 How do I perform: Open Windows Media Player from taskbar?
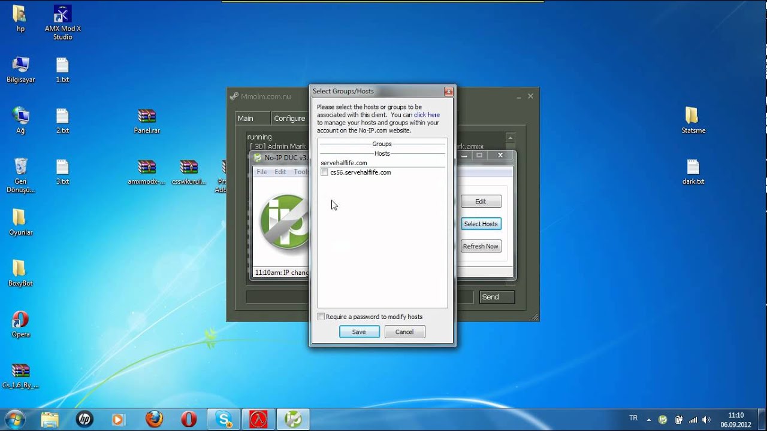pyautogui.click(x=118, y=419)
